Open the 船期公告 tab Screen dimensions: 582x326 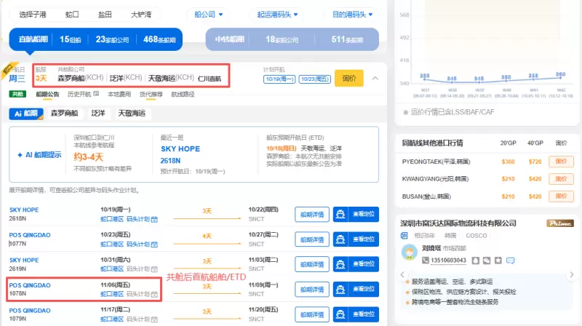click(47, 95)
